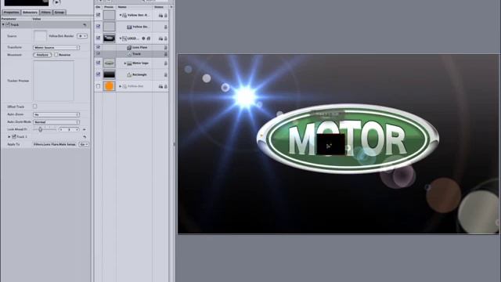Image resolution: width=501 pixels, height=282 pixels.
Task: Toggle 2D/3D icon on bottom Yellow Dot
Action: coord(160,86)
